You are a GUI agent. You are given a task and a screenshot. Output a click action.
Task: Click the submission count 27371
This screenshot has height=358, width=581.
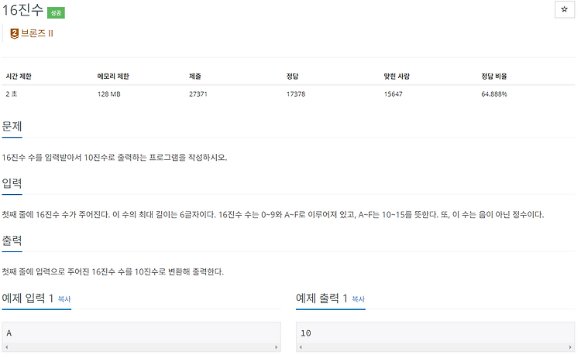[198, 94]
